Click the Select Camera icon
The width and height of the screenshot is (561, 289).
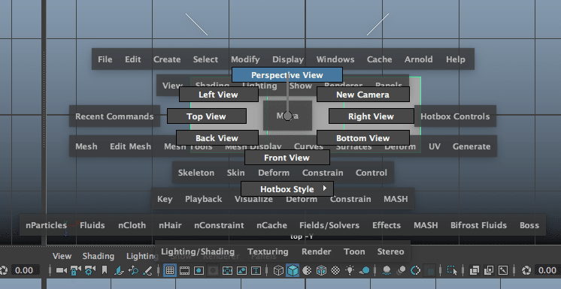[x=62, y=270]
